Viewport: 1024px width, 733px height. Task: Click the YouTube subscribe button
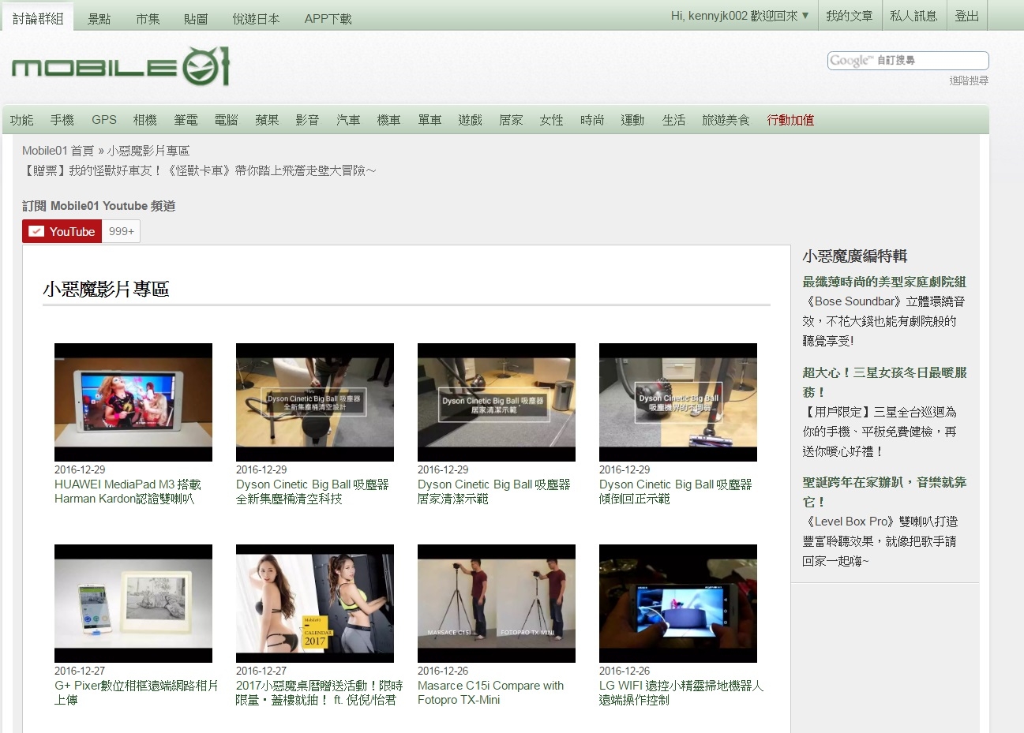[x=62, y=231]
